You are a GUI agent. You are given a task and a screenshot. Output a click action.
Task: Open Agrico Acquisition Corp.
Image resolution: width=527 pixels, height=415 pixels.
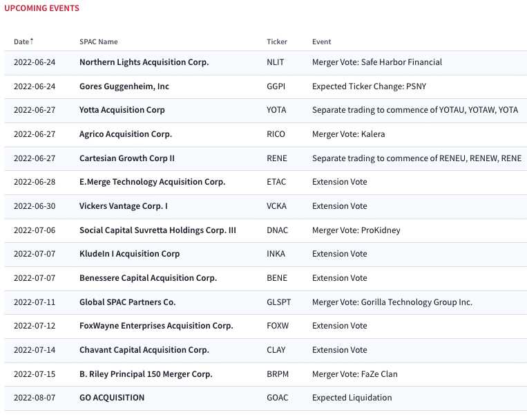click(126, 134)
